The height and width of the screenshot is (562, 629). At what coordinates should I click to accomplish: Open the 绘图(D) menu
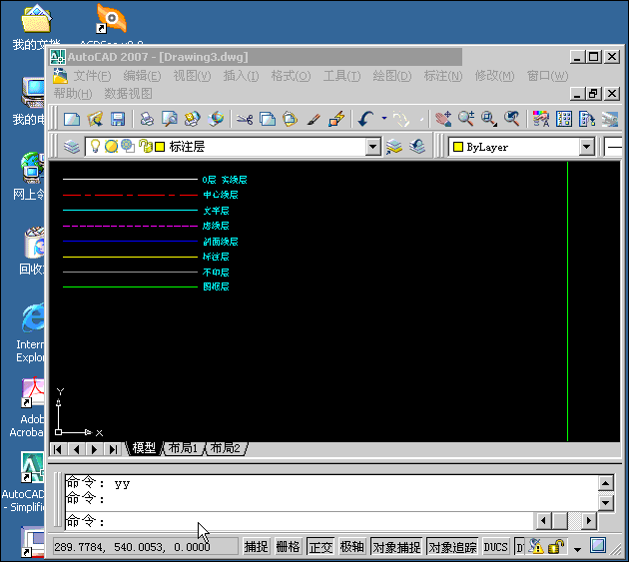(x=392, y=76)
